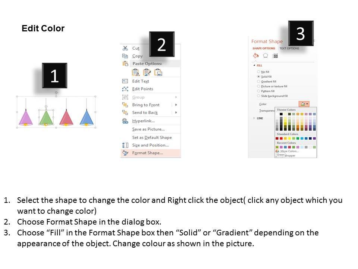Image resolution: width=358 pixels, height=269 pixels.
Task: Click the More Colors option
Action: click(289, 151)
